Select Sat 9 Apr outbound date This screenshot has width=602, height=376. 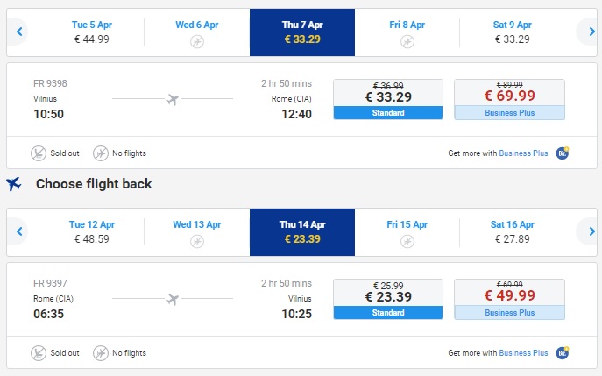pyautogui.click(x=512, y=32)
